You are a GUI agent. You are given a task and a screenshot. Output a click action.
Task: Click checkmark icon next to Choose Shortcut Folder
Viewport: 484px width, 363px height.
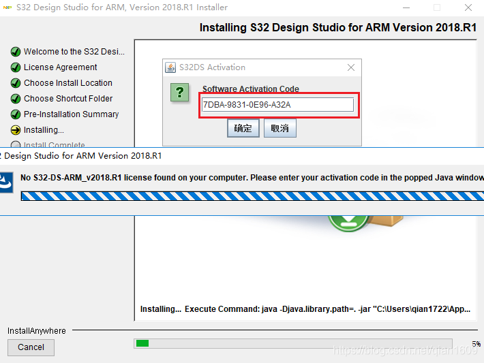(x=15, y=99)
